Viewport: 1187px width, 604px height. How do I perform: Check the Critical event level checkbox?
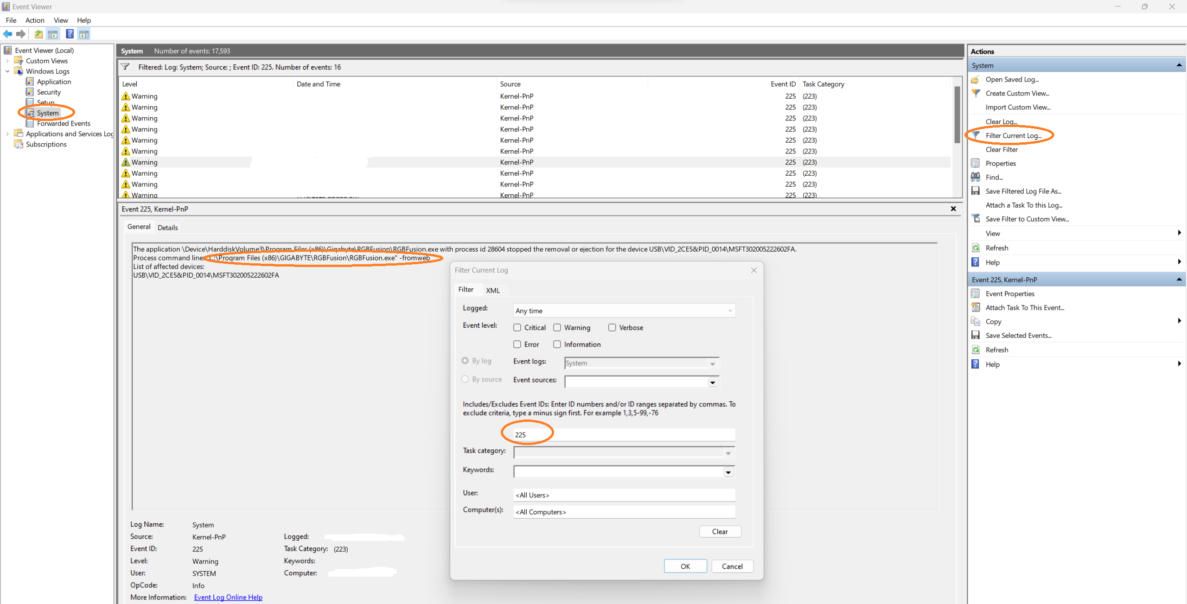click(517, 327)
